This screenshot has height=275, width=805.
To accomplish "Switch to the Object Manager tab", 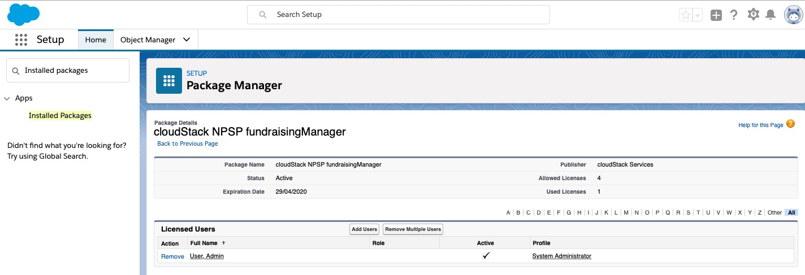I will [148, 40].
